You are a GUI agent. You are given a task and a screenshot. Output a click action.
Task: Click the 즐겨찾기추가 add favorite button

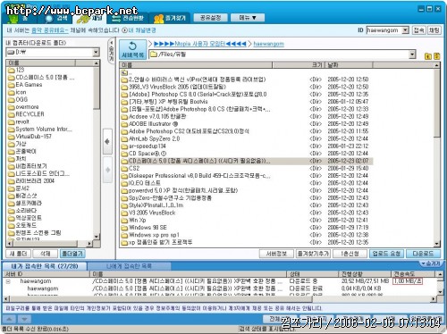313,254
